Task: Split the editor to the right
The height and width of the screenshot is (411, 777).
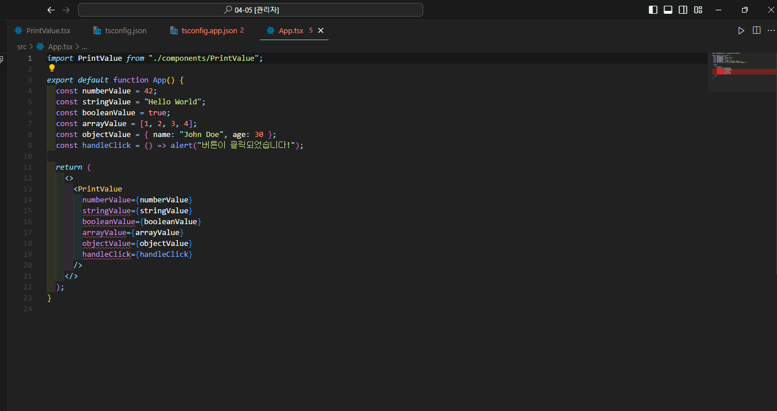Action: pos(756,30)
